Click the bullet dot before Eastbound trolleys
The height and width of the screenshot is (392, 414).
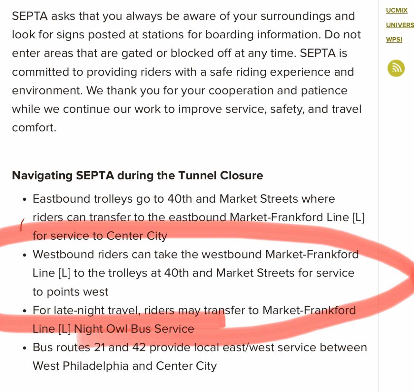point(24,200)
